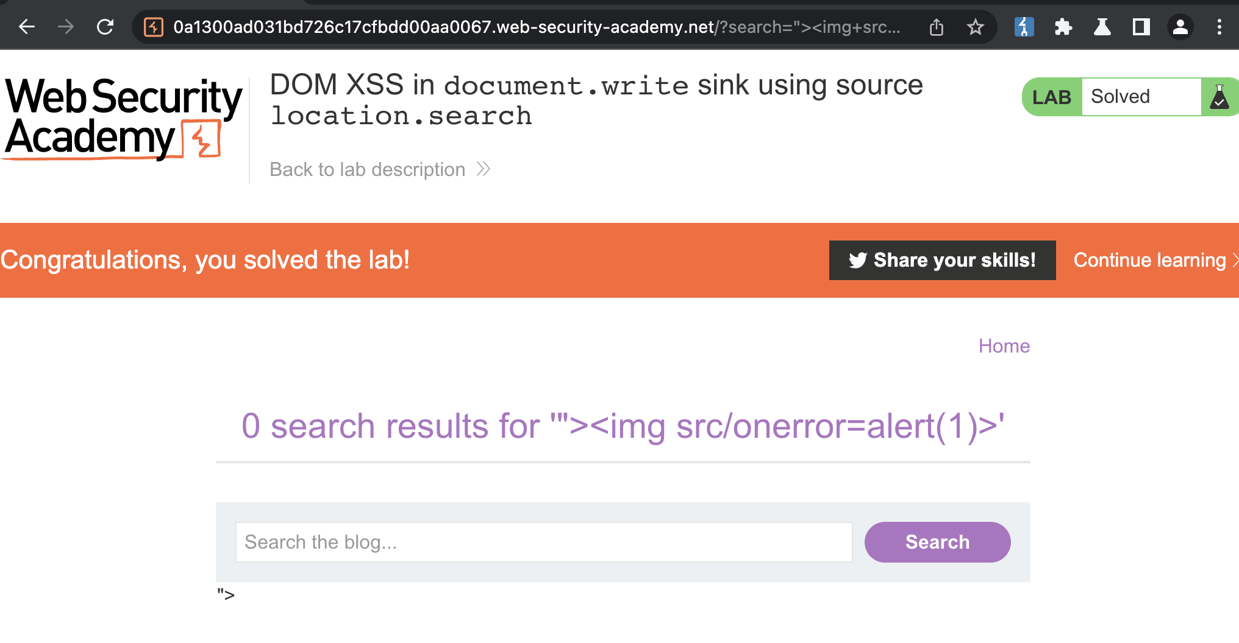Screen dimensions: 1239x643
Task: Click the browser forward arrow
Action: pos(66,27)
